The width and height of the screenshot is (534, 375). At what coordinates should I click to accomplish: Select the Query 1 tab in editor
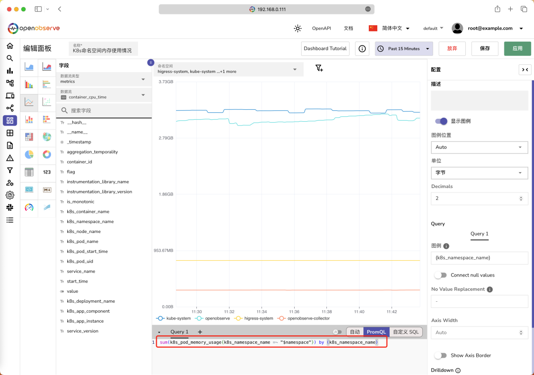coord(179,332)
